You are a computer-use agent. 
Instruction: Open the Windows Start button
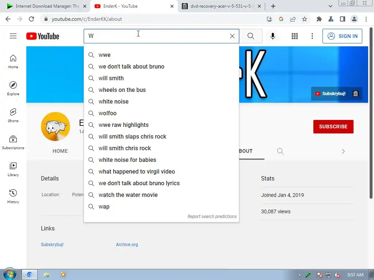coord(9,274)
